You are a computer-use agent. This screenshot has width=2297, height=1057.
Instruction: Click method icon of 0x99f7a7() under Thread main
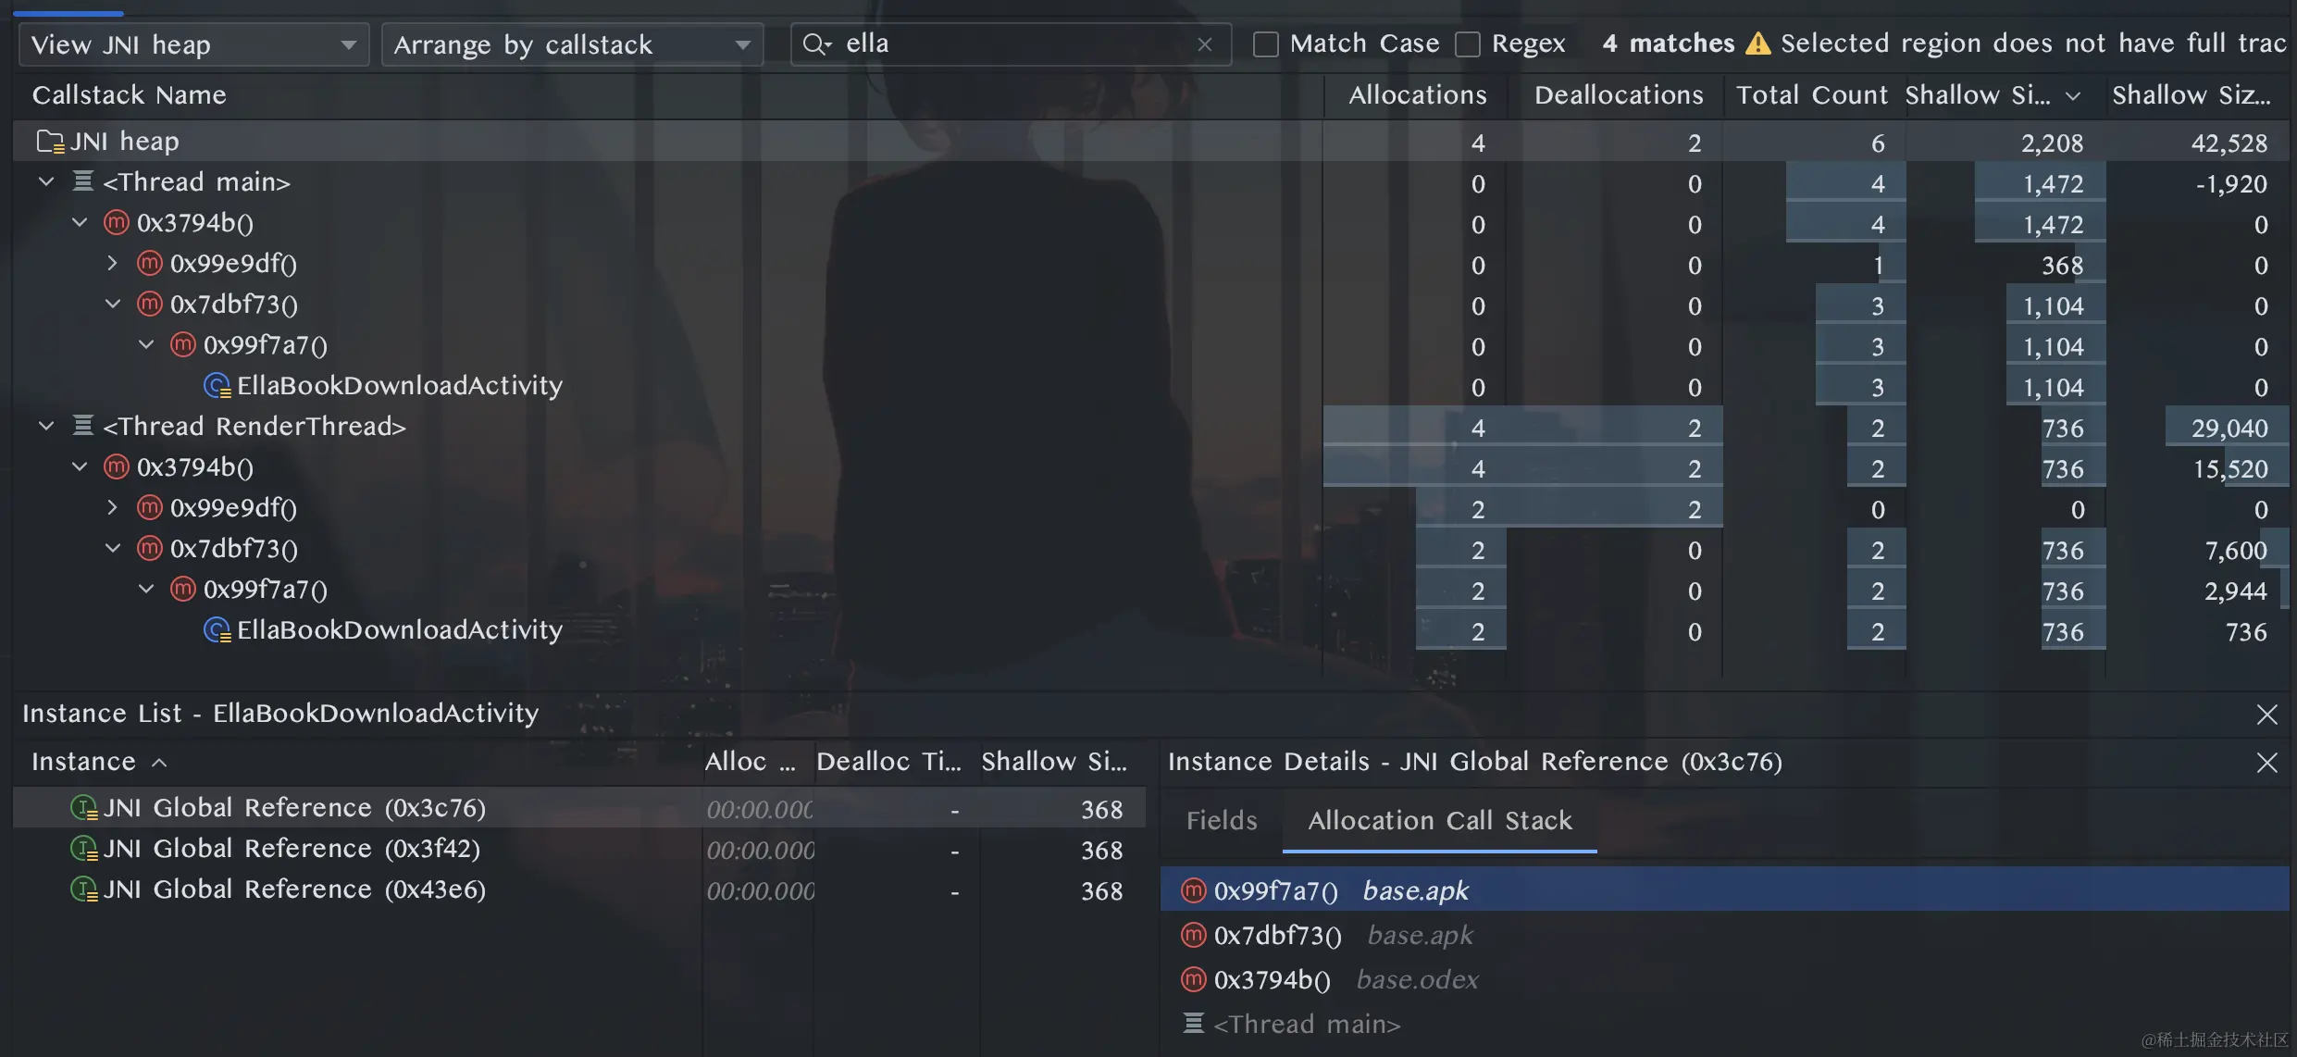[183, 344]
